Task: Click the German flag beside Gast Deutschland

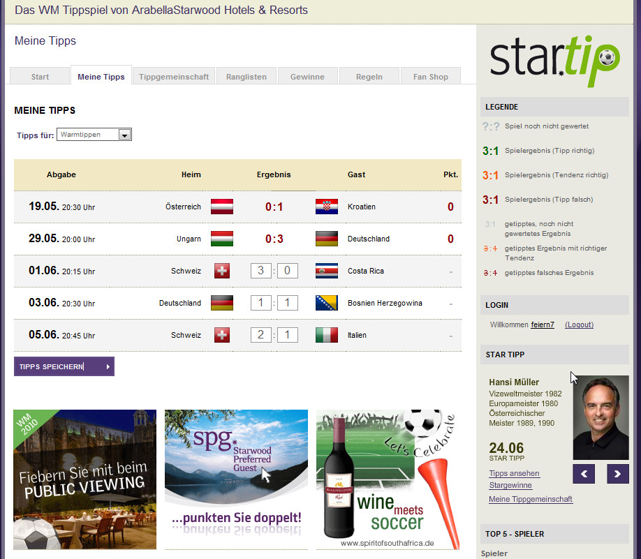Action: (327, 239)
